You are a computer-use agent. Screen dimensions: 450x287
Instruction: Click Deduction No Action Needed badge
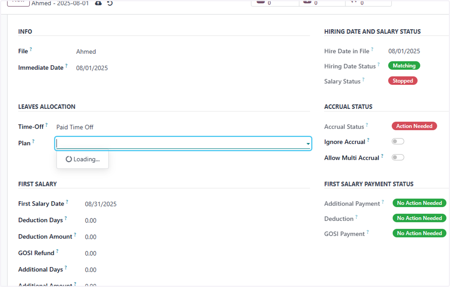(419, 218)
